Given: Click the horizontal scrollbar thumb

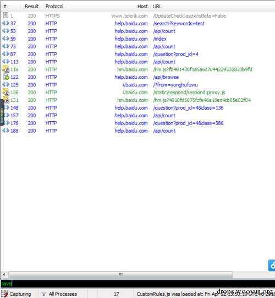Looking at the screenshot, I should click(x=120, y=274).
